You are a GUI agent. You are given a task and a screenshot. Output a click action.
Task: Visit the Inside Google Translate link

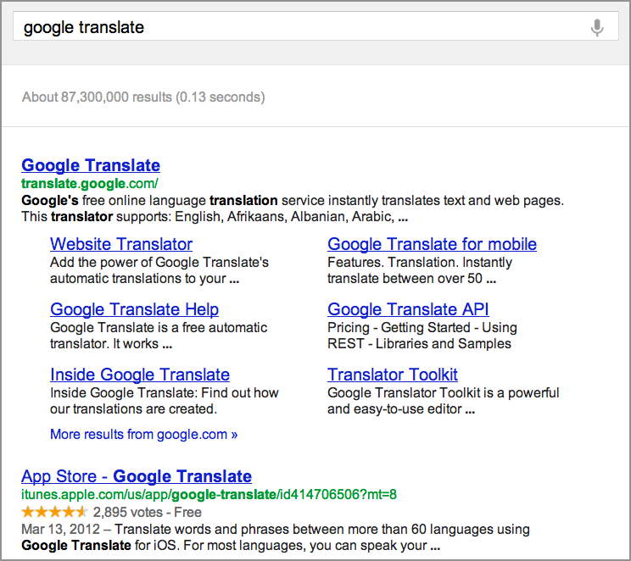[140, 375]
